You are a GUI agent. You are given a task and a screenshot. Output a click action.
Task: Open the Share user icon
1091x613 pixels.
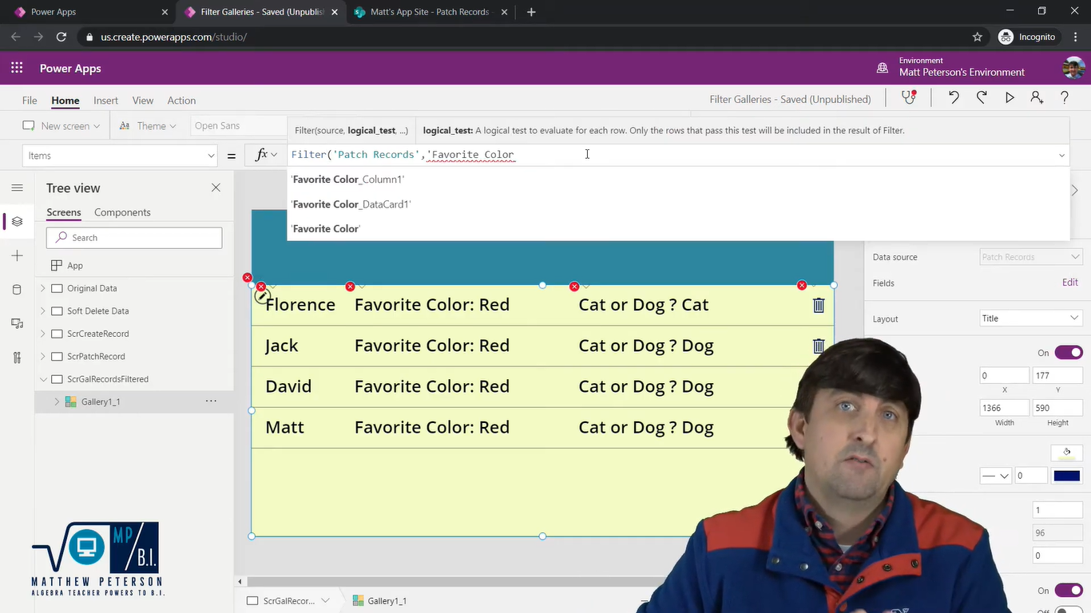coord(1037,97)
